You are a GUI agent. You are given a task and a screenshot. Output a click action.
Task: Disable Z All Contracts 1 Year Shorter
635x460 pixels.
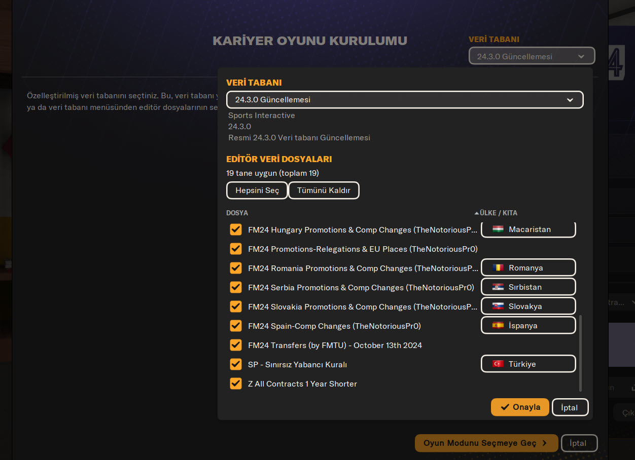[x=236, y=384]
